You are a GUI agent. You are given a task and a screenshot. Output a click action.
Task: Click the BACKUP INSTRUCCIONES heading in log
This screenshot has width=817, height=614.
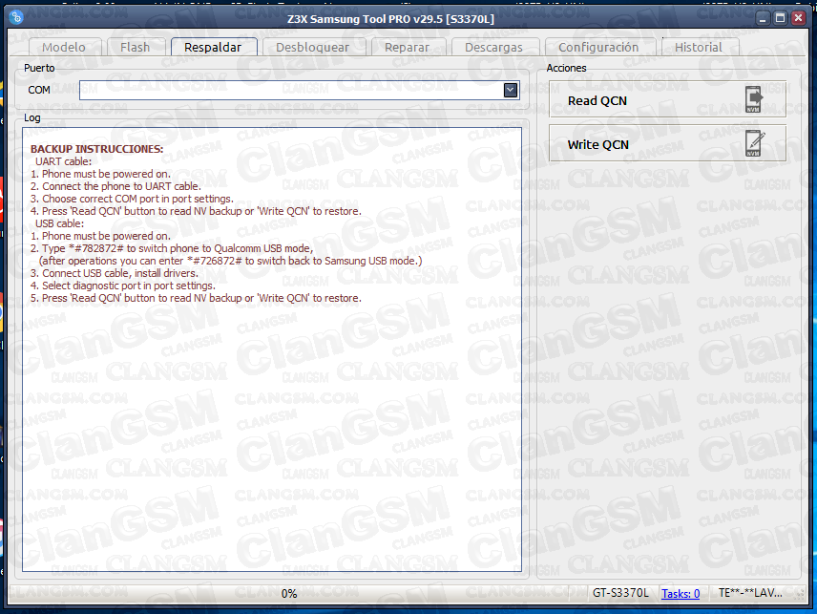(x=97, y=149)
